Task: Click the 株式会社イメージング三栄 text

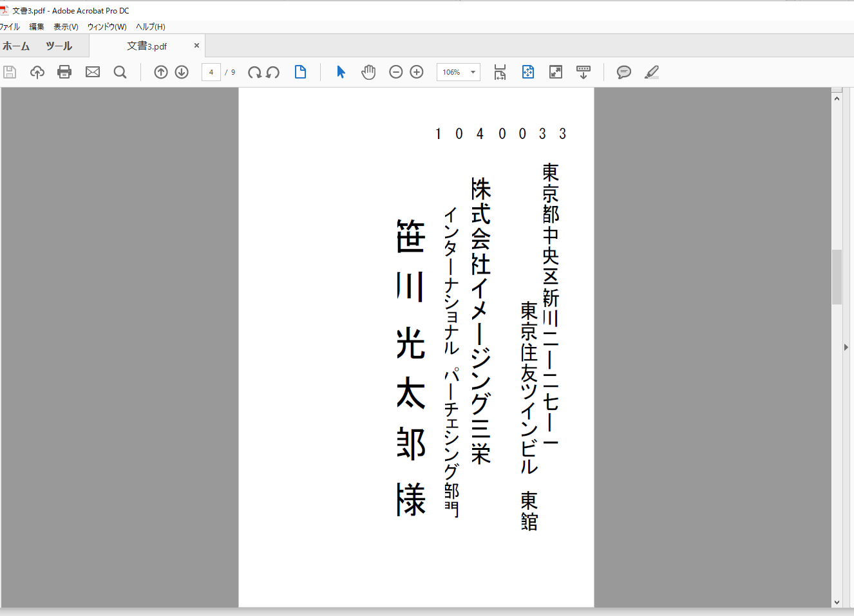Action: (x=481, y=321)
